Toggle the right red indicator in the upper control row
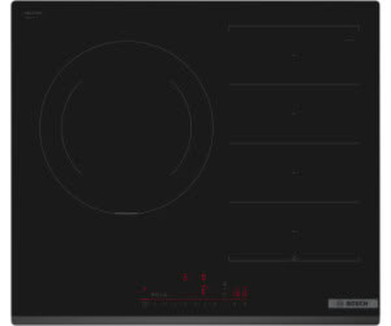 [203, 277]
